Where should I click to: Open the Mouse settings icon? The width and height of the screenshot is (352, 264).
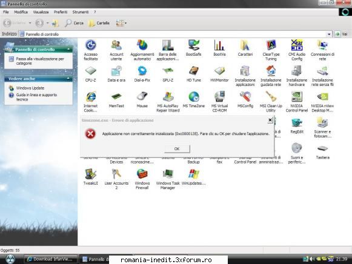[142, 99]
